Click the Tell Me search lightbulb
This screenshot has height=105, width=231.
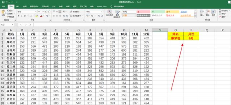click(x=111, y=6)
